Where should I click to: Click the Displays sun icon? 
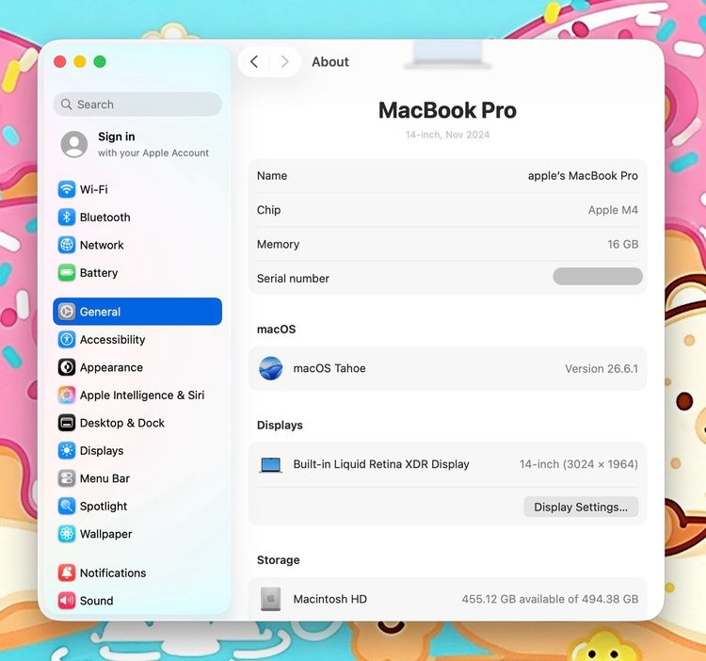coord(67,451)
